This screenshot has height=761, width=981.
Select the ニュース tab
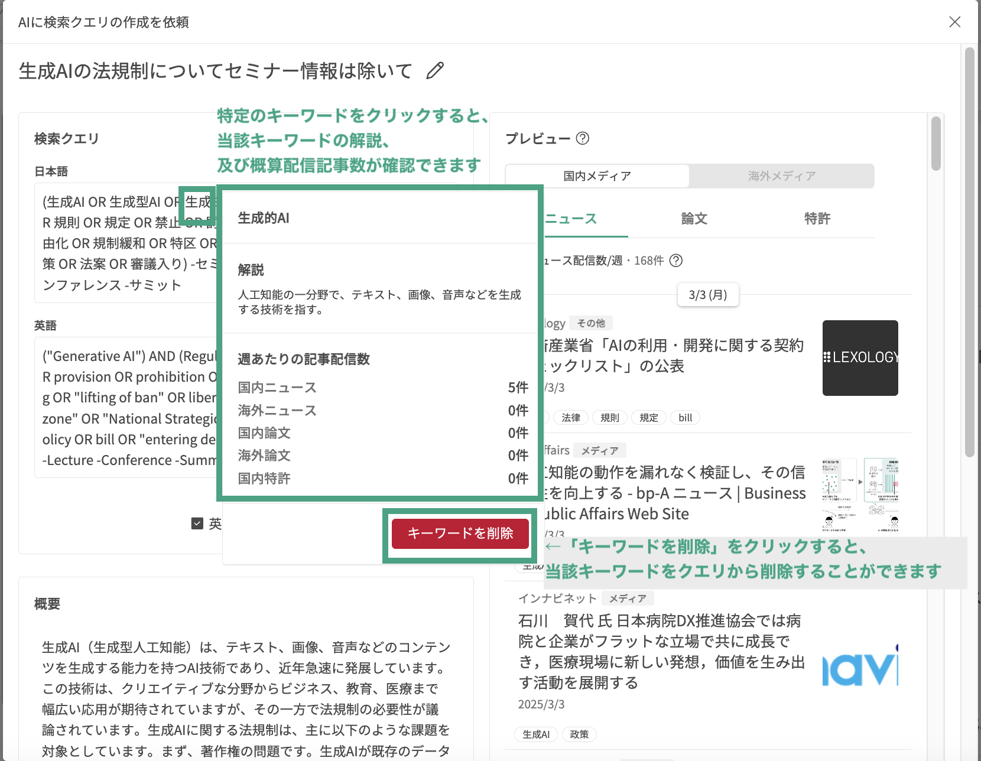click(x=570, y=219)
